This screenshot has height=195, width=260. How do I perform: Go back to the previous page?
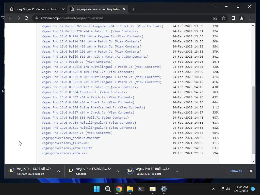point(10,18)
